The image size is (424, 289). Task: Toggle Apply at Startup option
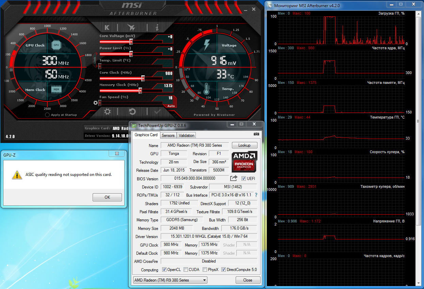(x=47, y=115)
